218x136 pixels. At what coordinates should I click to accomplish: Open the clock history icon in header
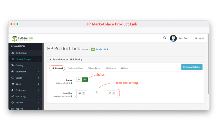click(x=165, y=38)
